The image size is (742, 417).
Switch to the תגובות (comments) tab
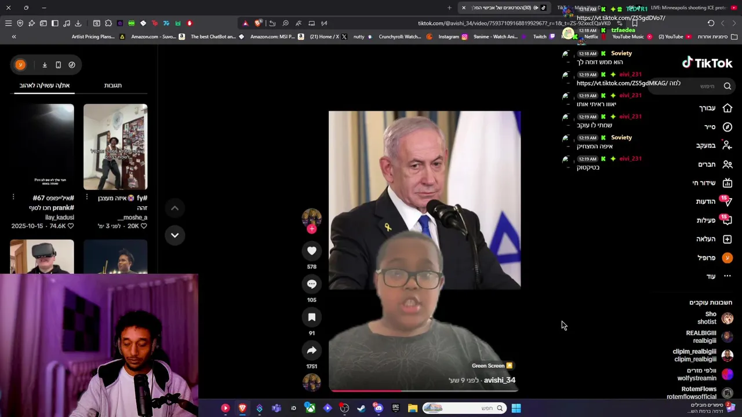[112, 85]
